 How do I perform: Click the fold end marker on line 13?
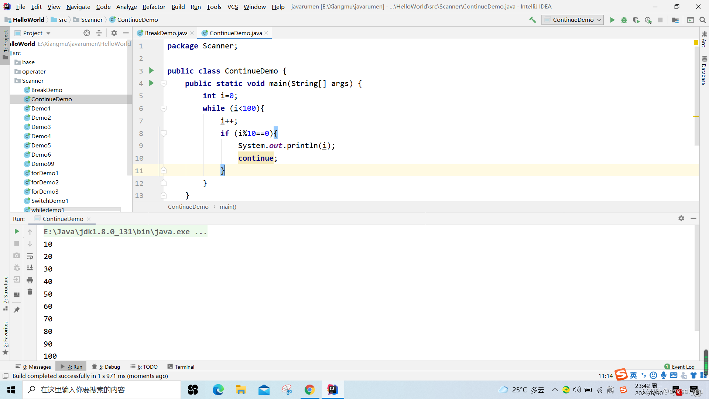164,195
